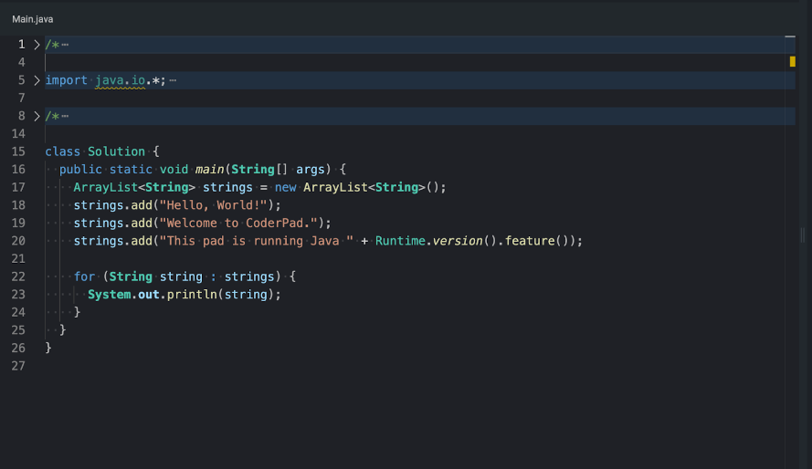Viewport: 812px width, 469px height.
Task: Expand the folded comment block on line 8
Action: coord(37,116)
